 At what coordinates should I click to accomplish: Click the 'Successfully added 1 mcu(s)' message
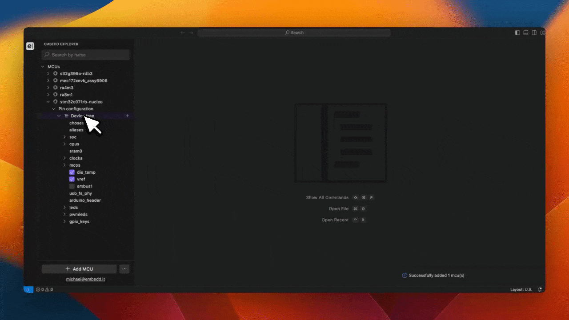tap(437, 276)
